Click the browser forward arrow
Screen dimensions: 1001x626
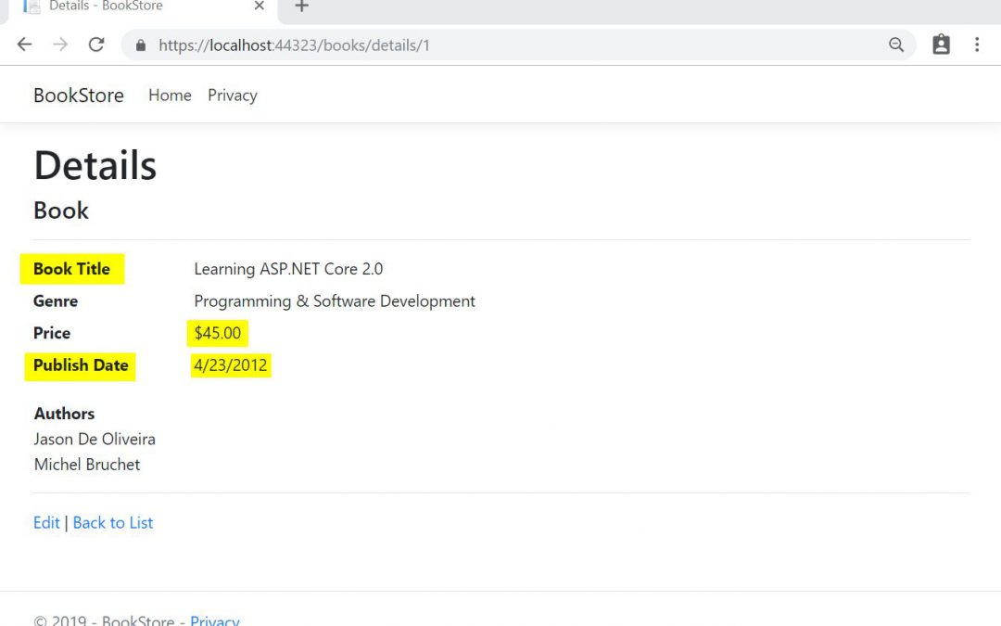[x=60, y=45]
